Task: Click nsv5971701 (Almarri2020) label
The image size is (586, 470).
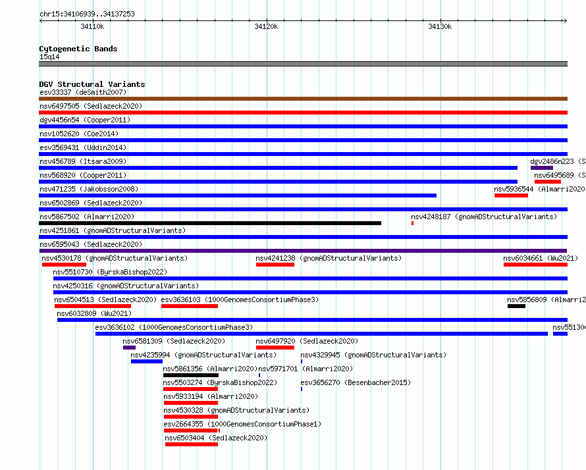Action: point(306,369)
